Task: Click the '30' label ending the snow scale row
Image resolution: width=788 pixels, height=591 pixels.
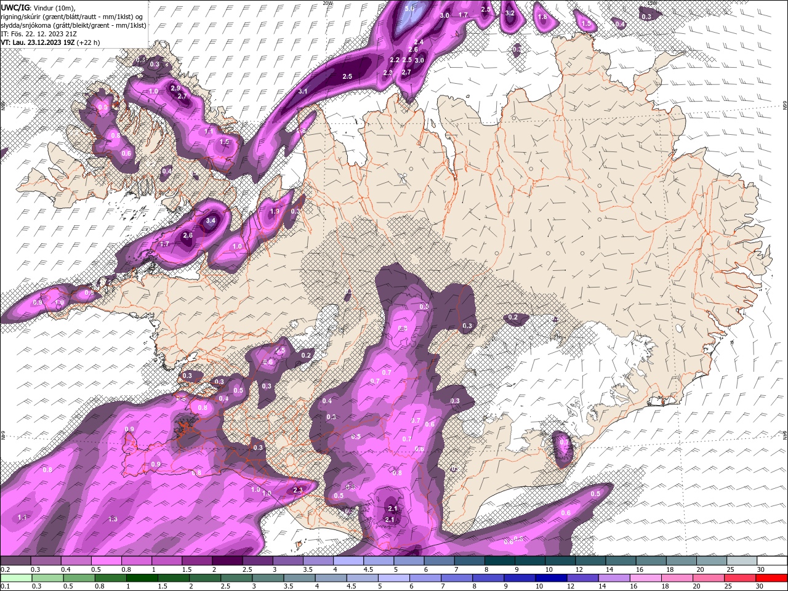Action: click(761, 569)
